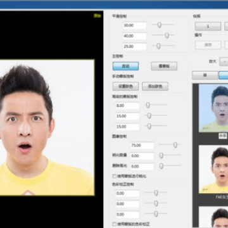Tick the mask color correction checkbox
Screen dimensions: 228x228
pyautogui.click(x=115, y=224)
